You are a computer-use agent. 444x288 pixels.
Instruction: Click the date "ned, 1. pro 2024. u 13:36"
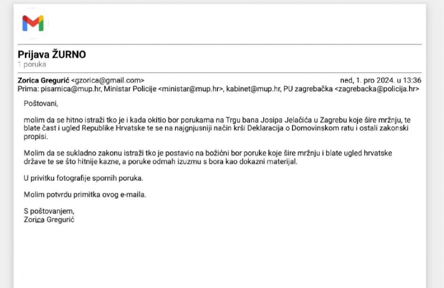tap(380, 80)
